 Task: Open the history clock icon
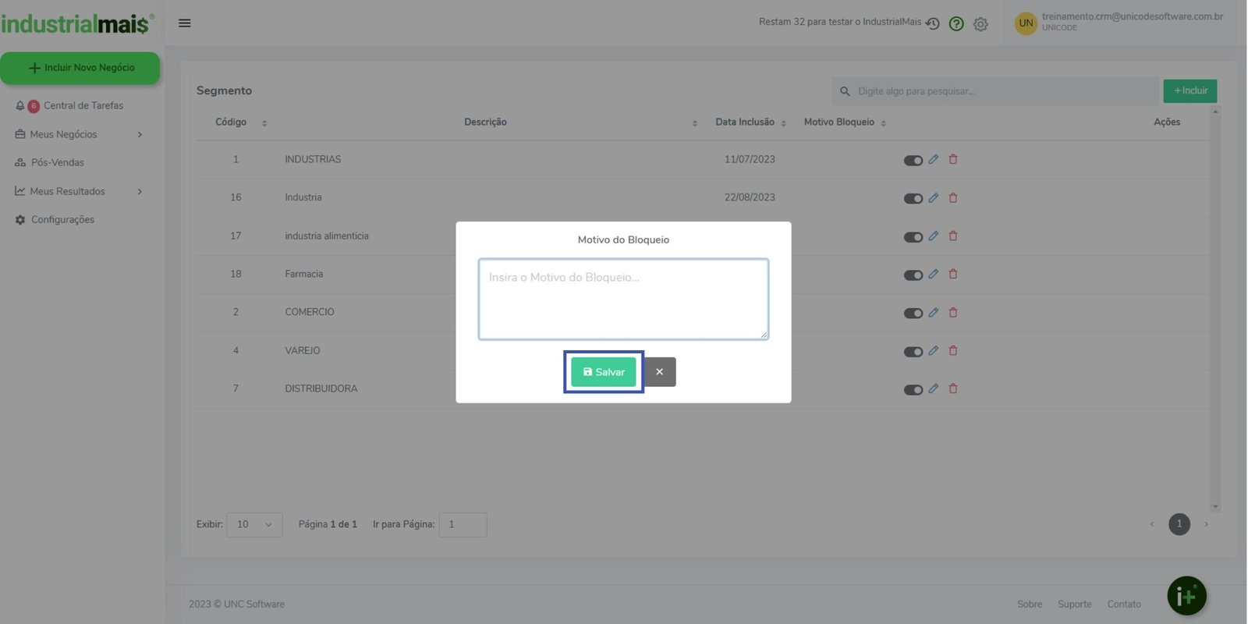[x=932, y=23]
